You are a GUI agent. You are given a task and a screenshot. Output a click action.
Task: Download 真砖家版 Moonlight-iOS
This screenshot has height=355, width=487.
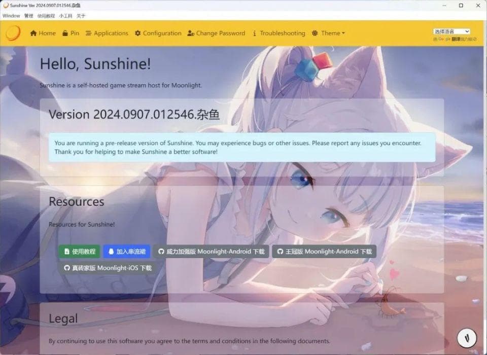[108, 268]
